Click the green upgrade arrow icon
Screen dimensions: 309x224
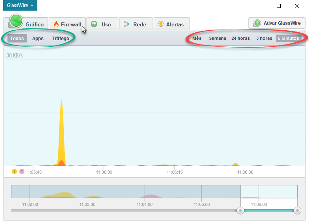click(x=257, y=23)
